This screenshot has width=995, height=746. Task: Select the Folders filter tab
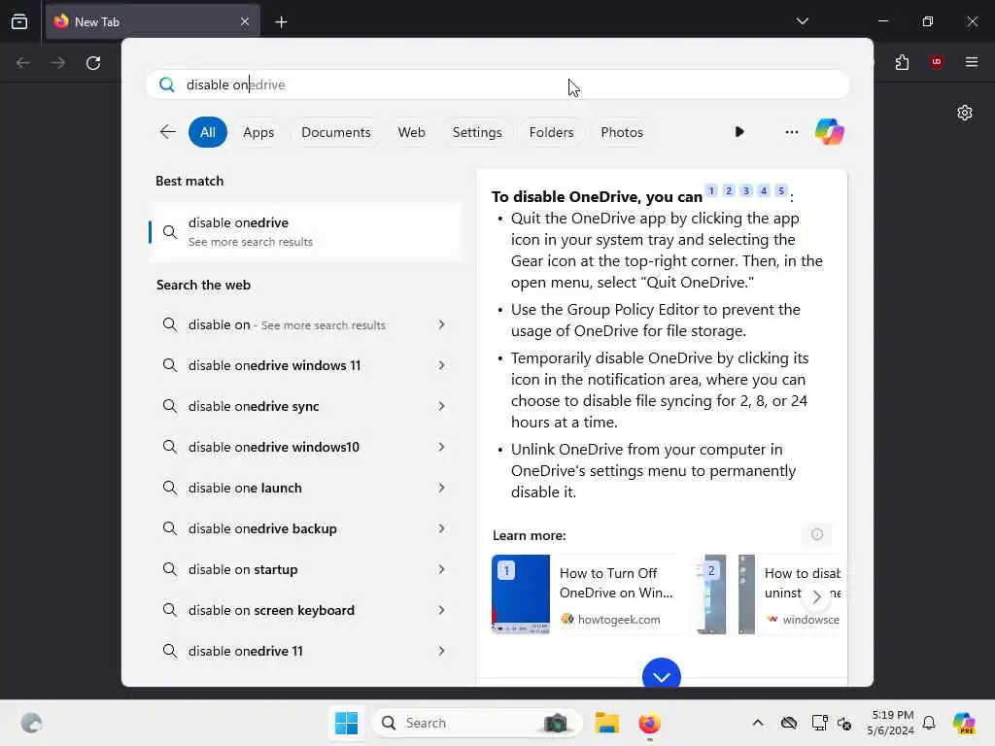(551, 132)
